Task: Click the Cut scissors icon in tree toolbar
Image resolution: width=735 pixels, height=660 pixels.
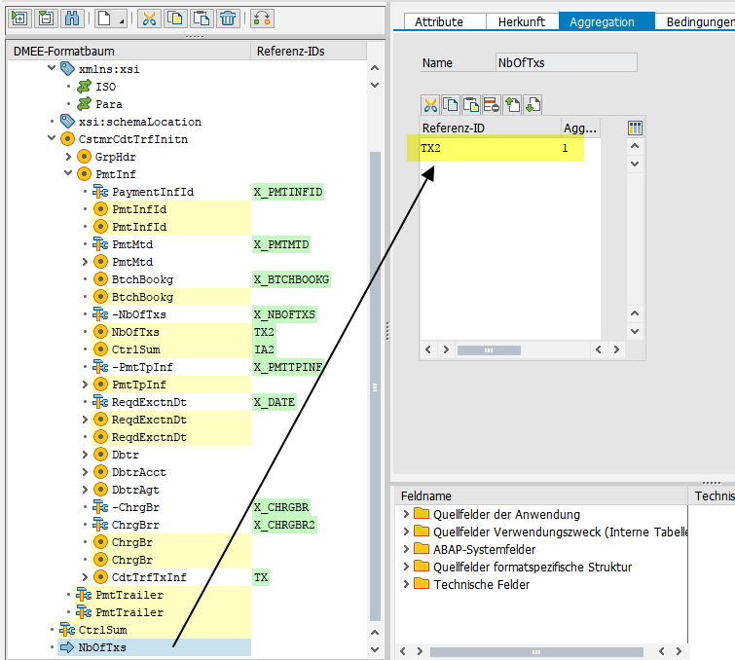Action: pyautogui.click(x=148, y=18)
